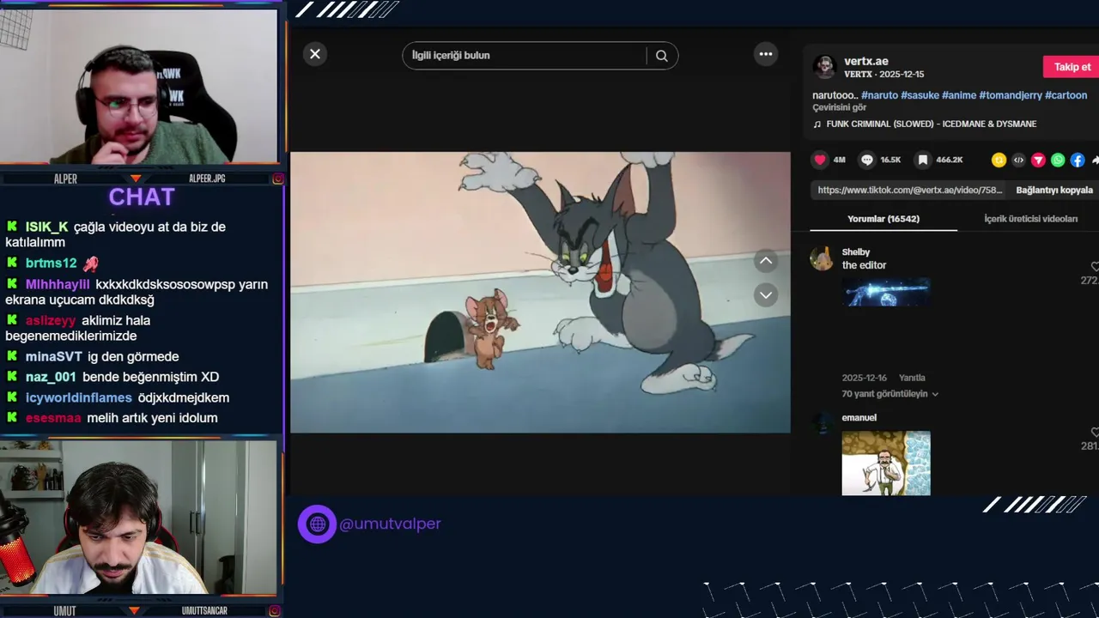The image size is (1099, 618).
Task: Click the Shelby commenter name
Action: point(856,252)
